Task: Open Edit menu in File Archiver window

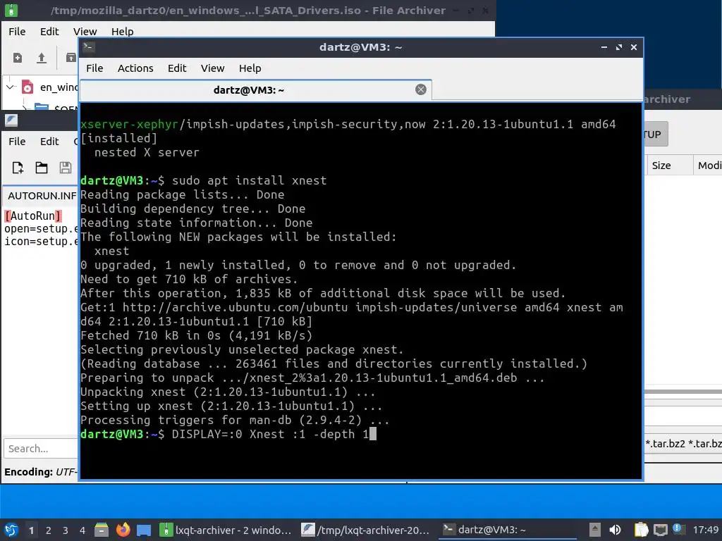Action: [49, 31]
